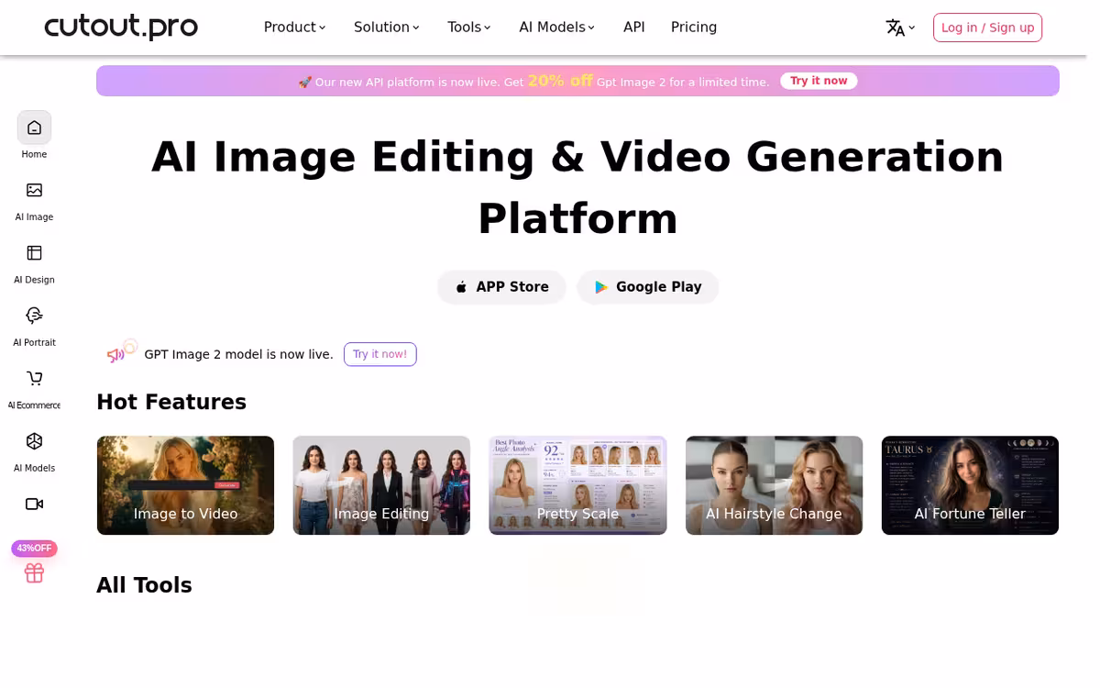Click the 43%OFF badge
Image resolution: width=1100 pixels, height=688 pixels.
34,549
